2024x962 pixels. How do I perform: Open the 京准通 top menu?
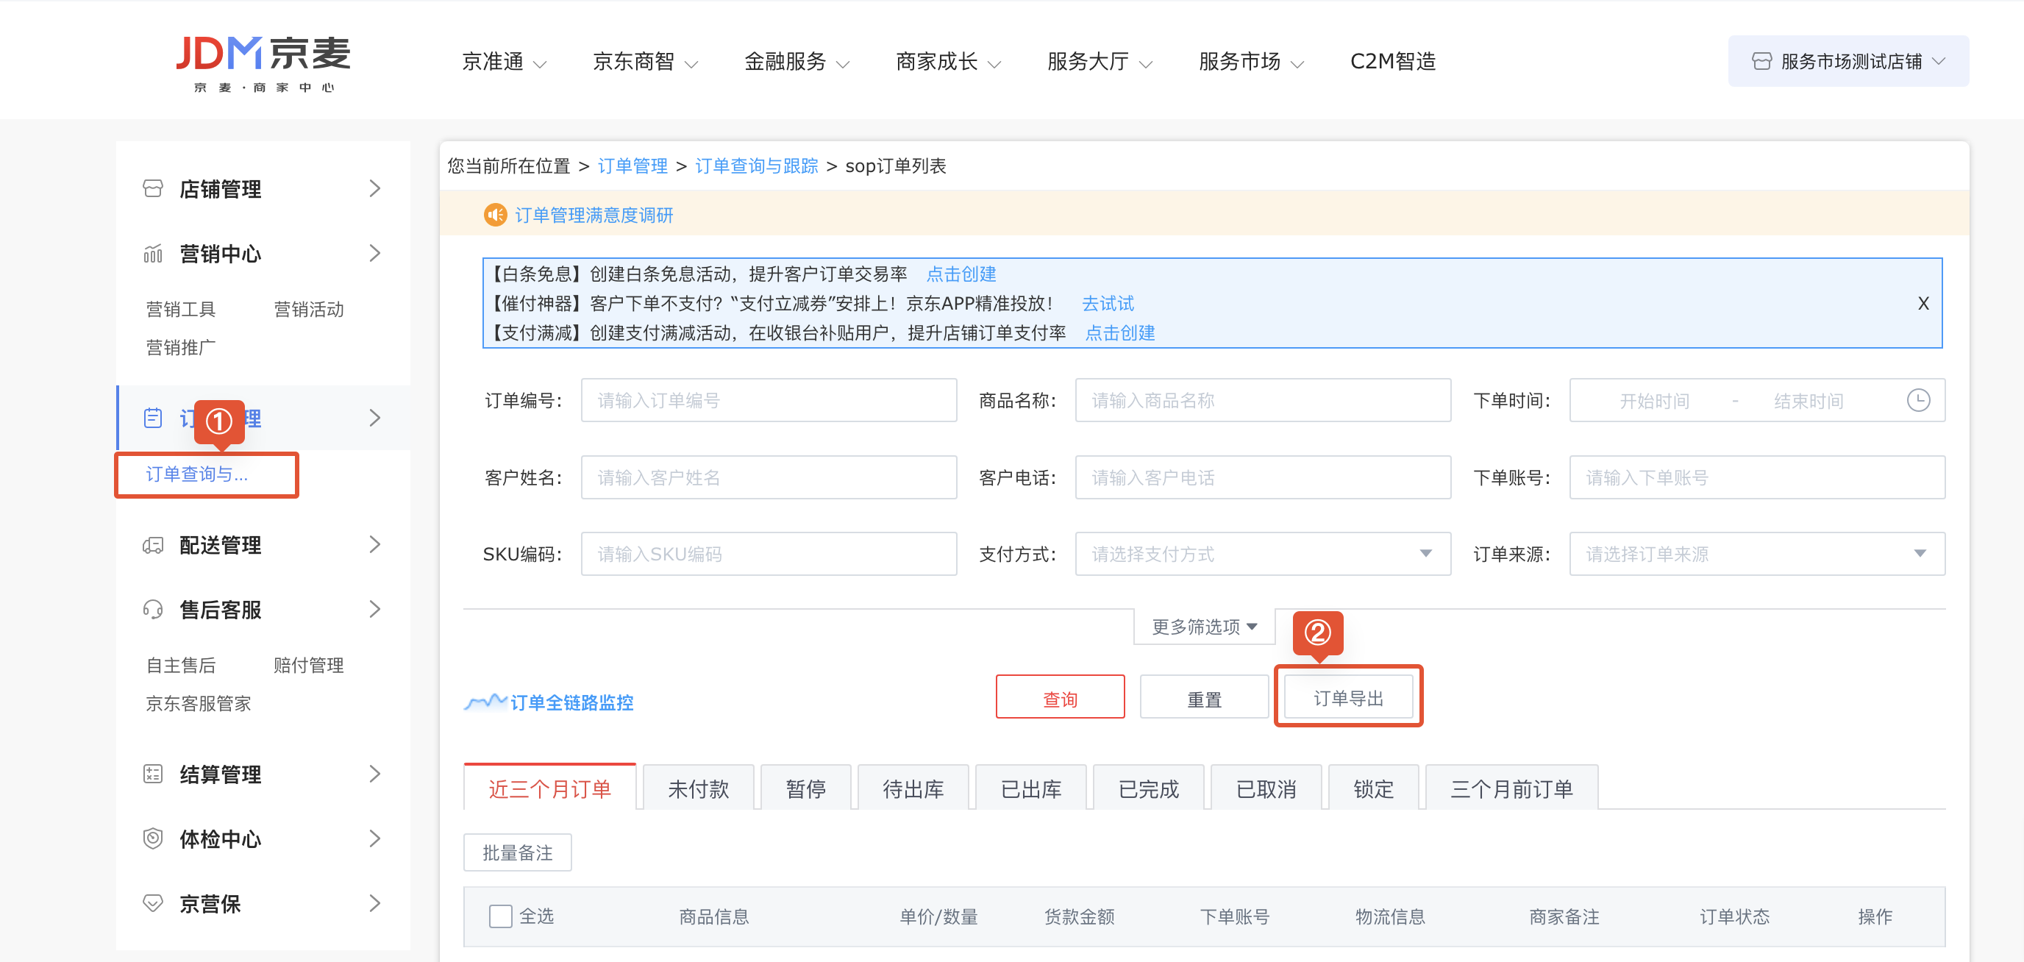504,61
